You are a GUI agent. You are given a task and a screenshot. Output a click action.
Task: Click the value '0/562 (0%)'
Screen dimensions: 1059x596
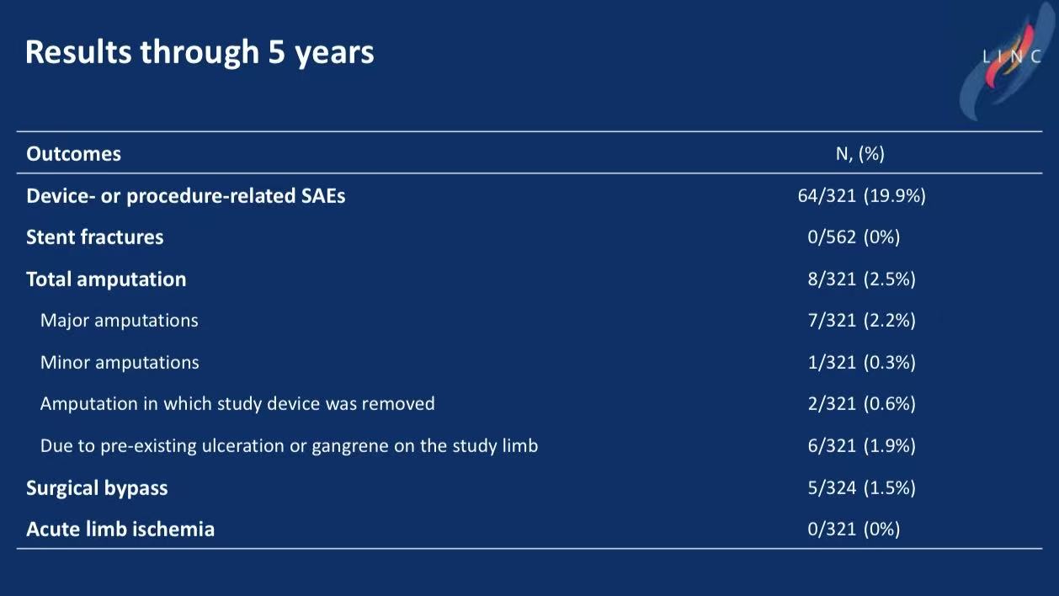[x=854, y=237]
